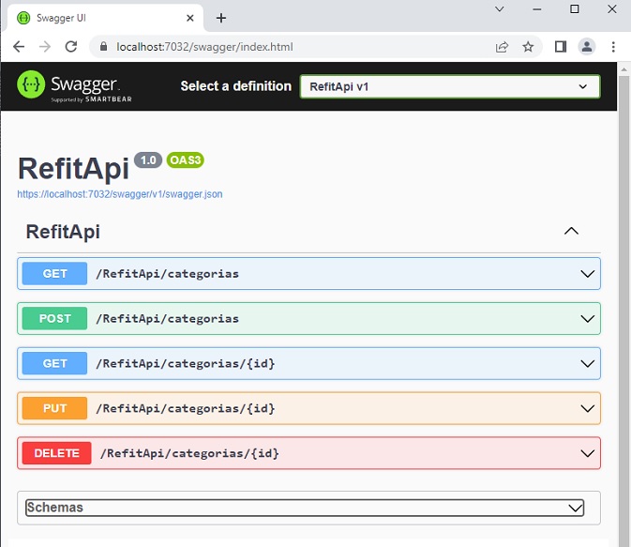631x547 pixels.
Task: Click the browser back arrow
Action: [18, 47]
